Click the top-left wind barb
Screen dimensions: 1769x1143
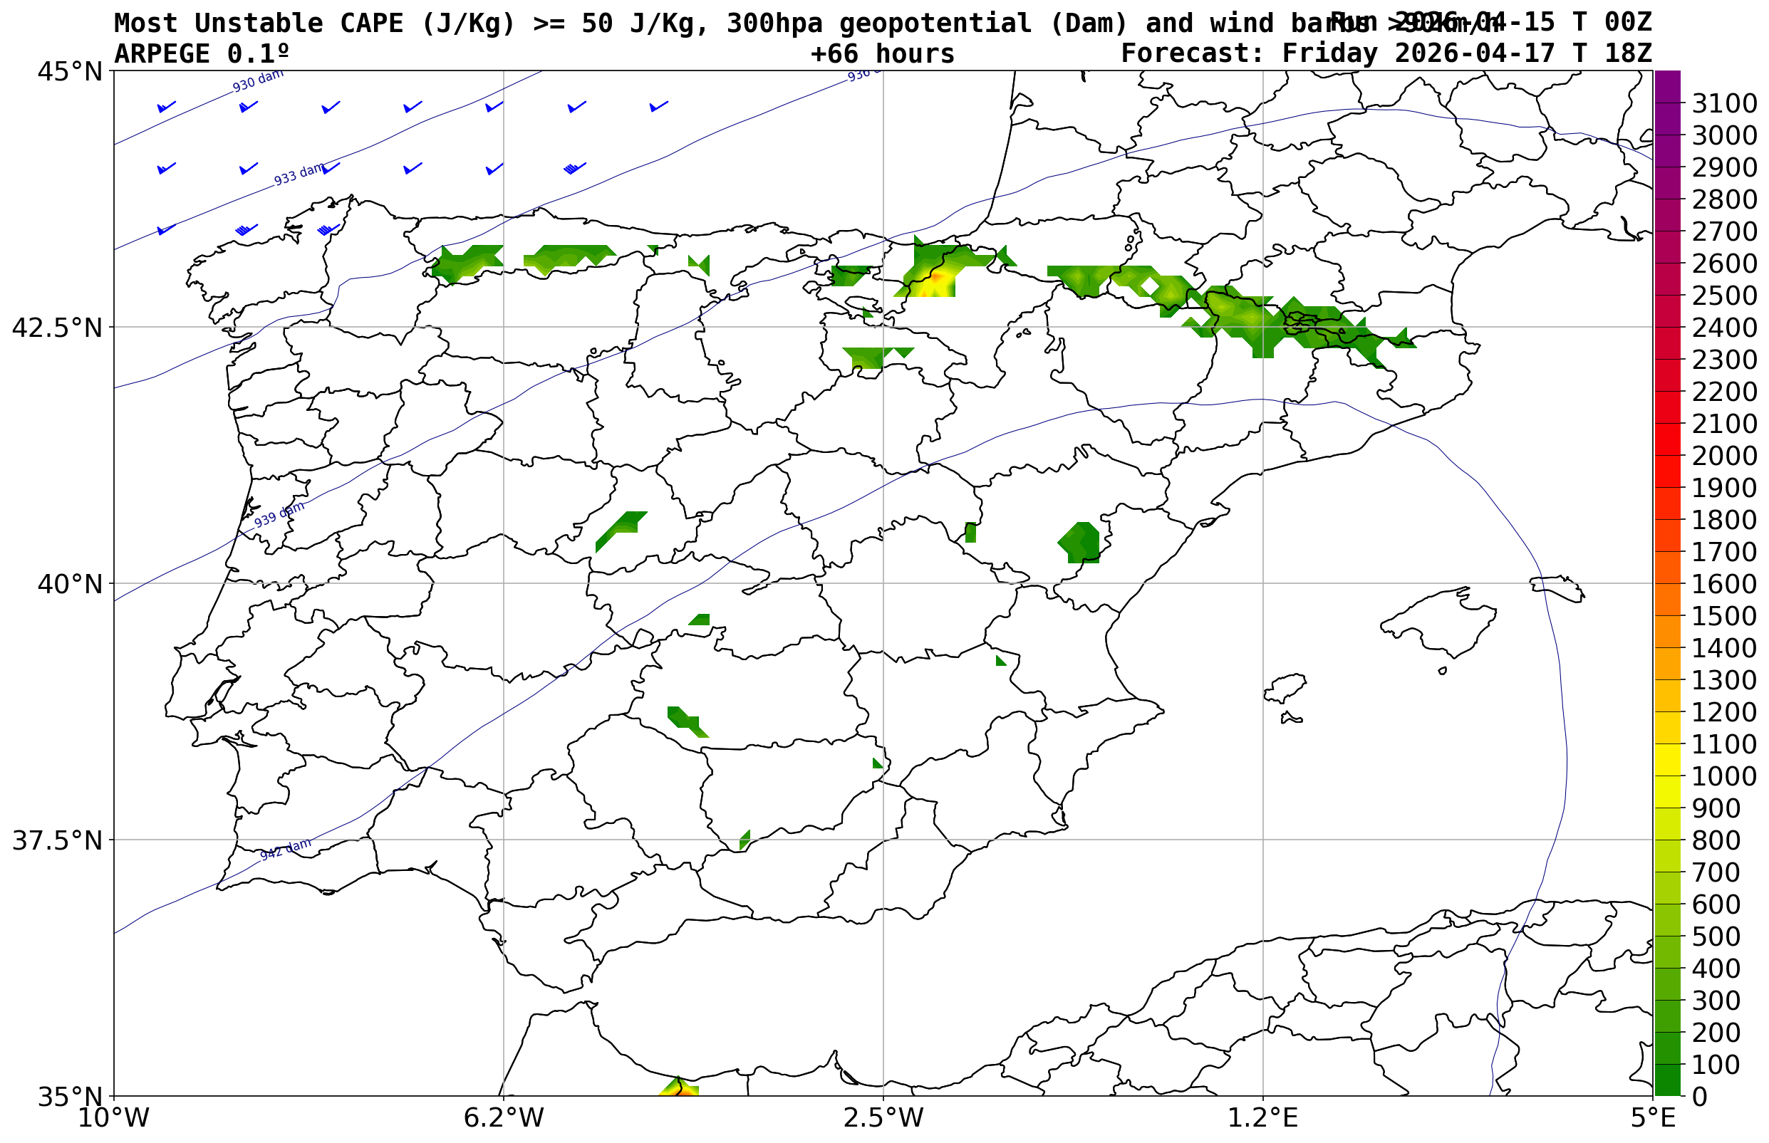point(166,107)
